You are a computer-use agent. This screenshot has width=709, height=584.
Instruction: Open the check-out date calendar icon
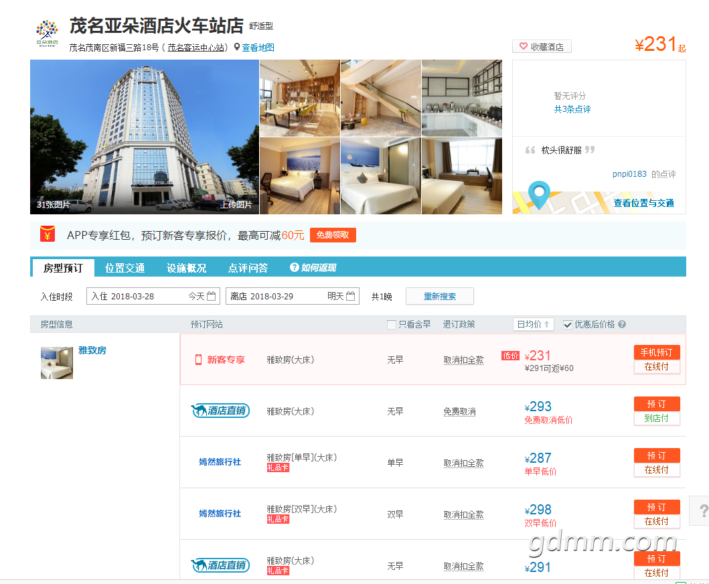(350, 296)
